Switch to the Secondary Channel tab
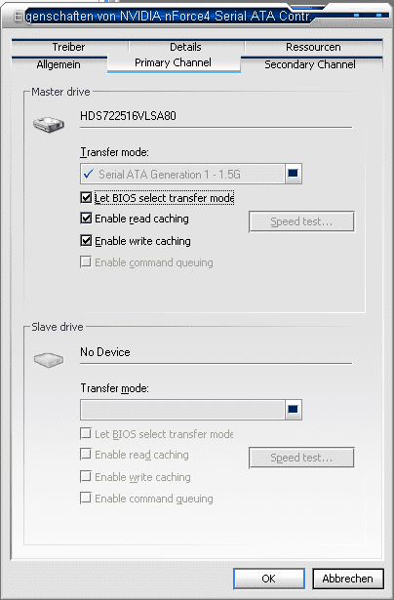 click(310, 64)
